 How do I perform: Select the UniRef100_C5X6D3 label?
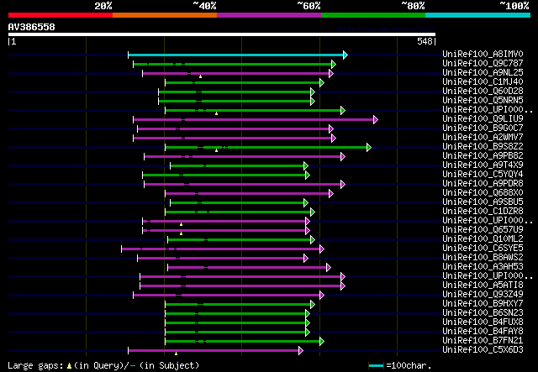(483, 350)
